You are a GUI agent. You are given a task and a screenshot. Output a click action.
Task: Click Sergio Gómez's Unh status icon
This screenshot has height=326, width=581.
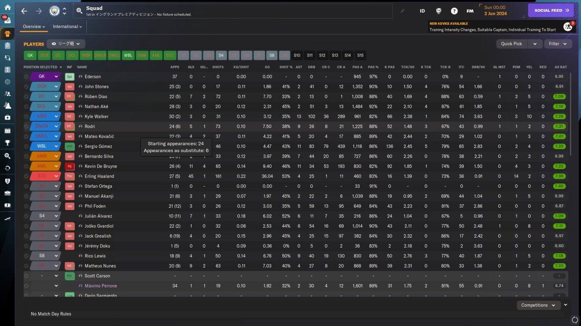click(69, 146)
